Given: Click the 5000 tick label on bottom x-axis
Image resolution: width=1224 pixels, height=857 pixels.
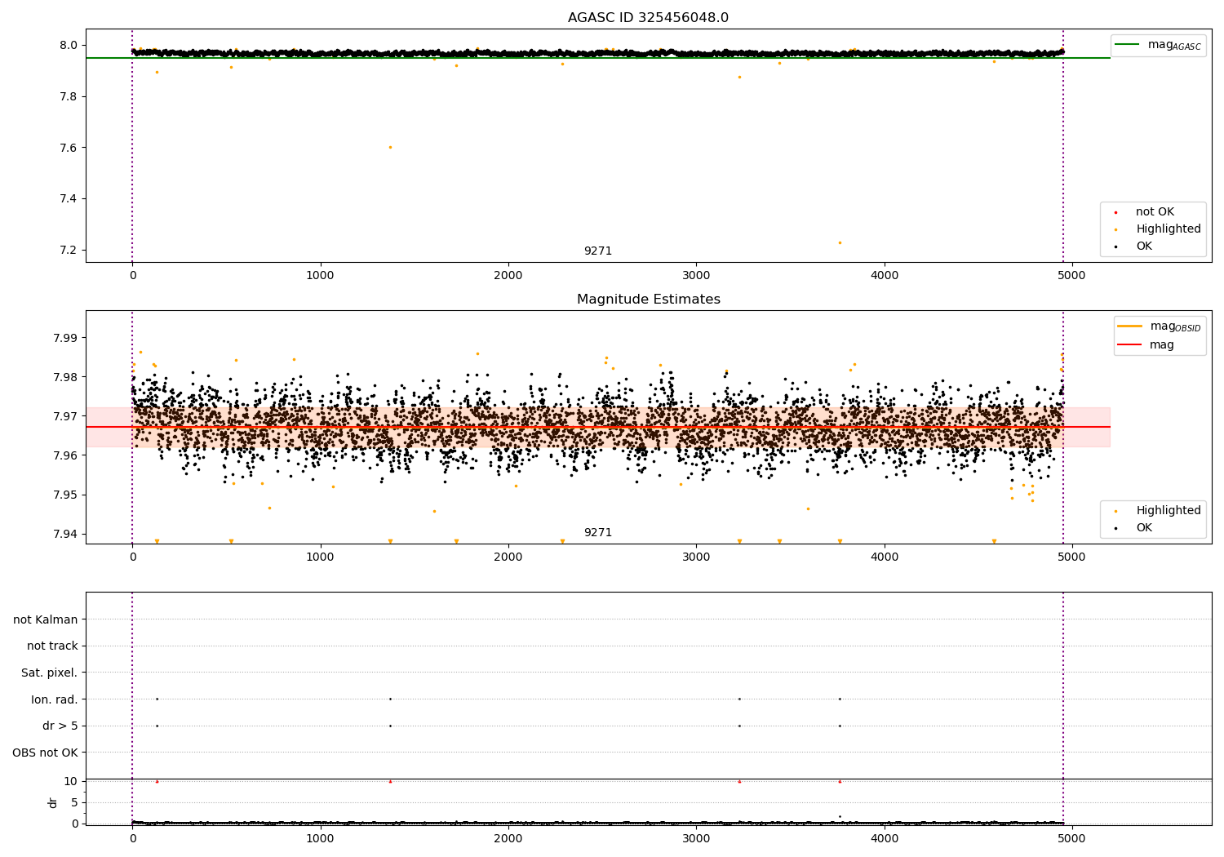Looking at the screenshot, I should click(x=1071, y=837).
